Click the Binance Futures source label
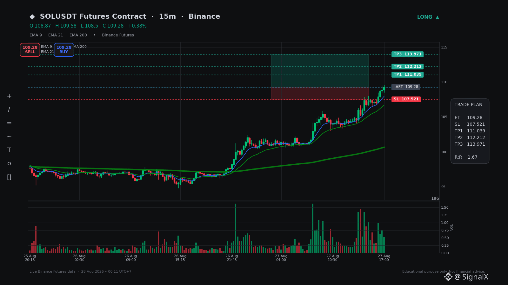This screenshot has width=508, height=285. coord(118,35)
